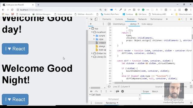Deactivate breakpoints toggle
Screen dimensions: 193x108
[x=117, y=91]
